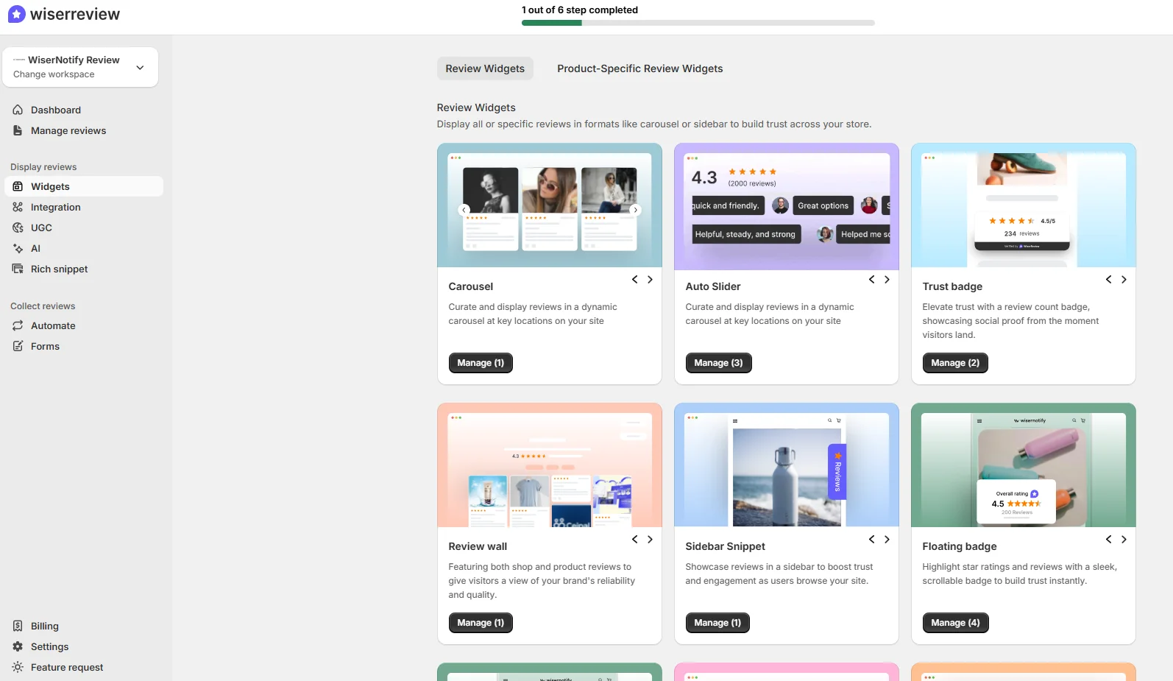Screen dimensions: 1173x681
Task: Show next Floating badge preview
Action: point(1124,540)
